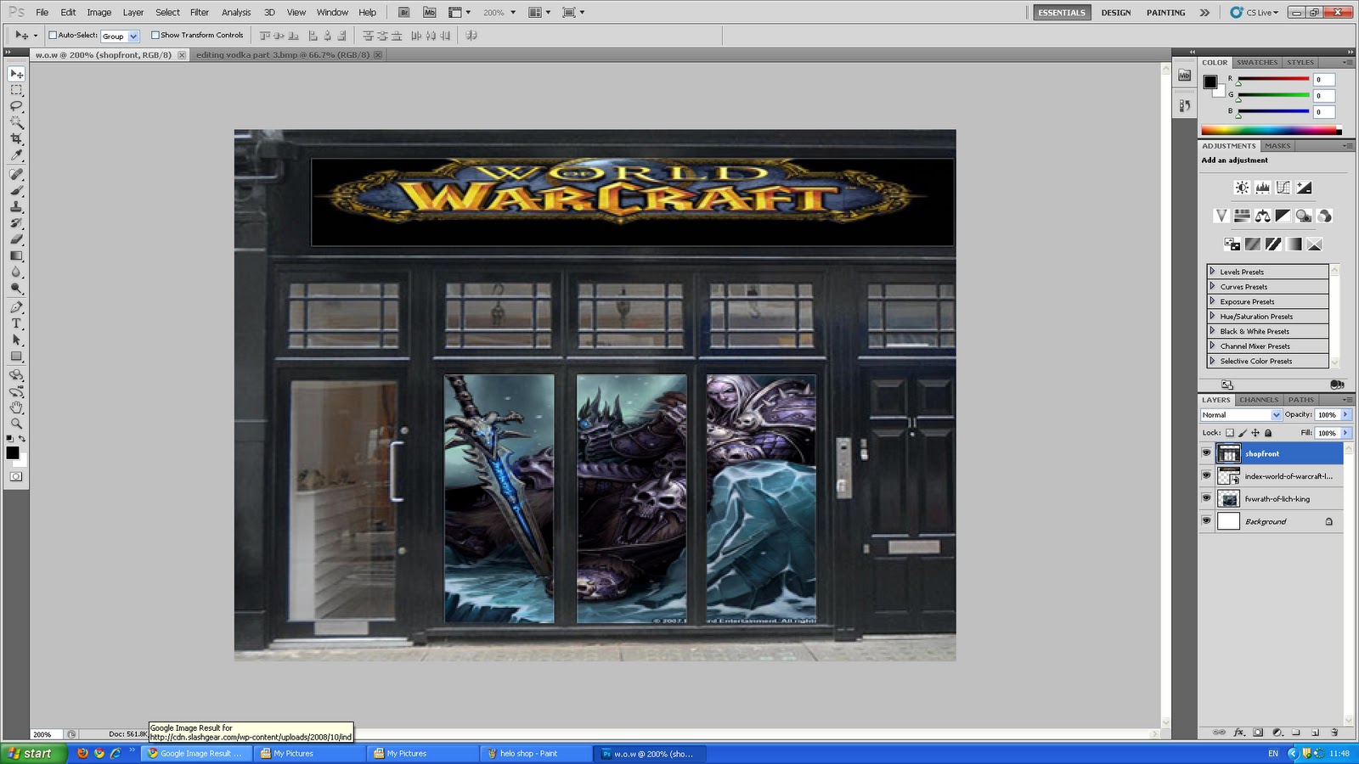Switch to the Swatches tab
The height and width of the screenshot is (764, 1359).
(1257, 62)
